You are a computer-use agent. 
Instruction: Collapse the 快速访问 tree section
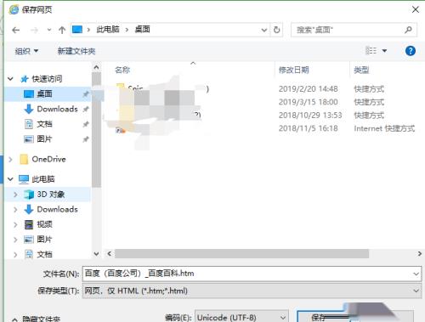tap(10, 79)
